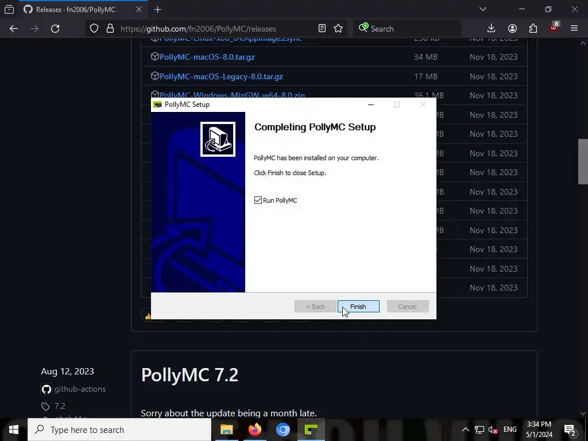Click the site security padlock icon
Image resolution: width=588 pixels, height=441 pixels.
pos(110,29)
